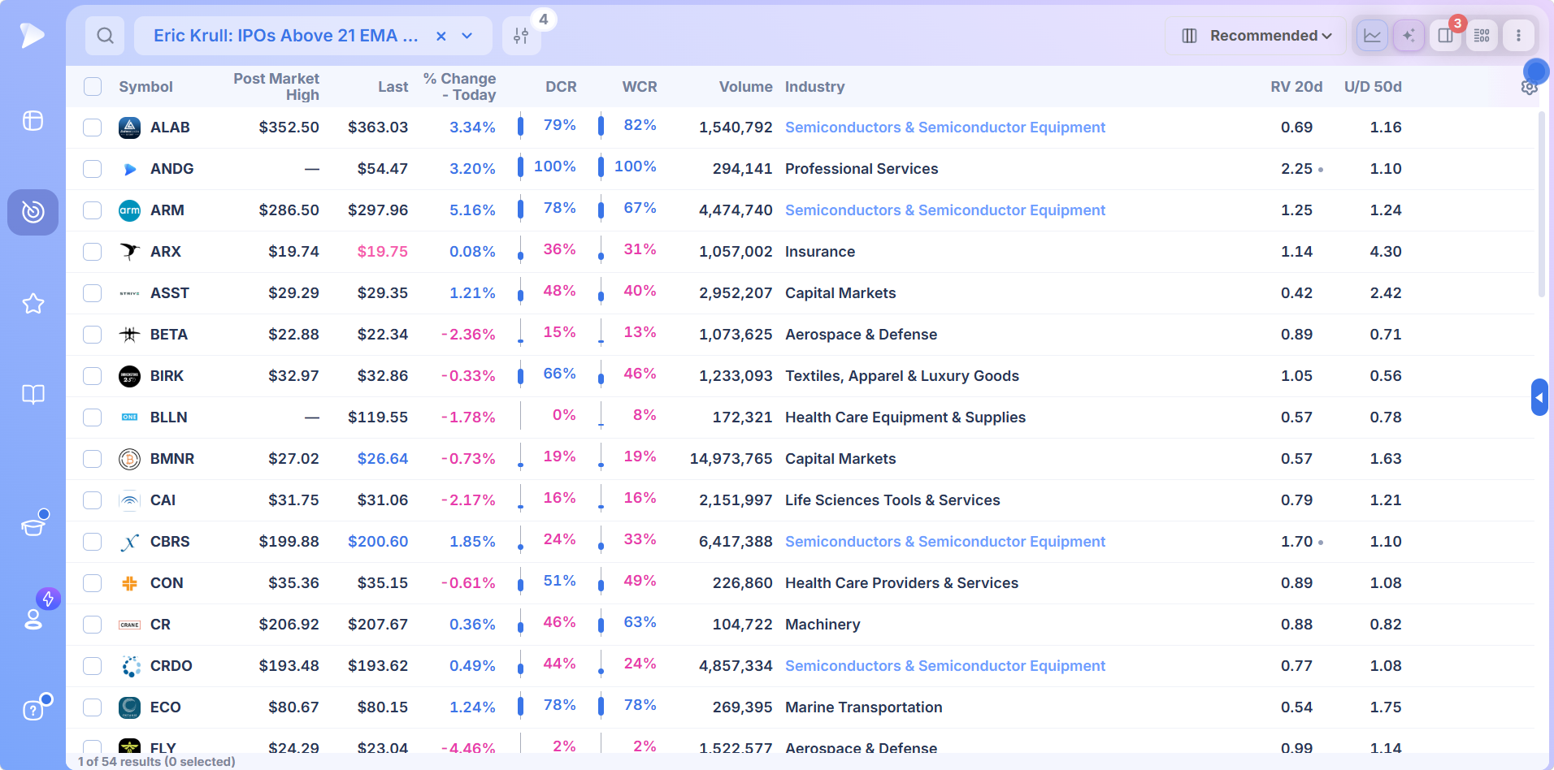Open the filter settings sliders icon

(521, 36)
